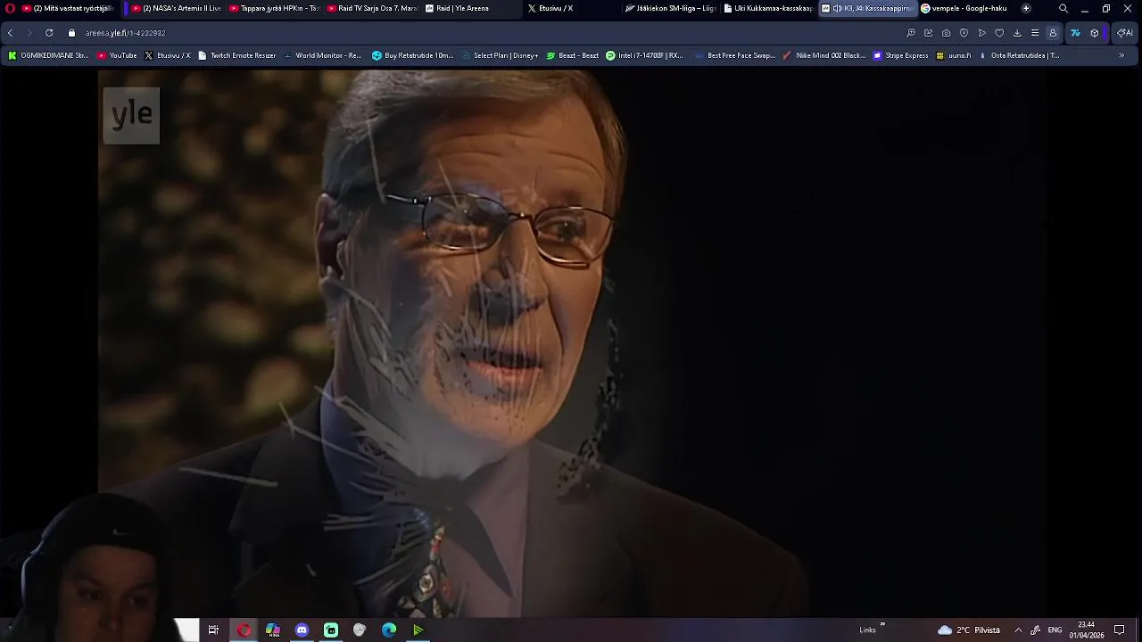Open a new tab with plus button
Image resolution: width=1142 pixels, height=642 pixels.
tap(1026, 8)
